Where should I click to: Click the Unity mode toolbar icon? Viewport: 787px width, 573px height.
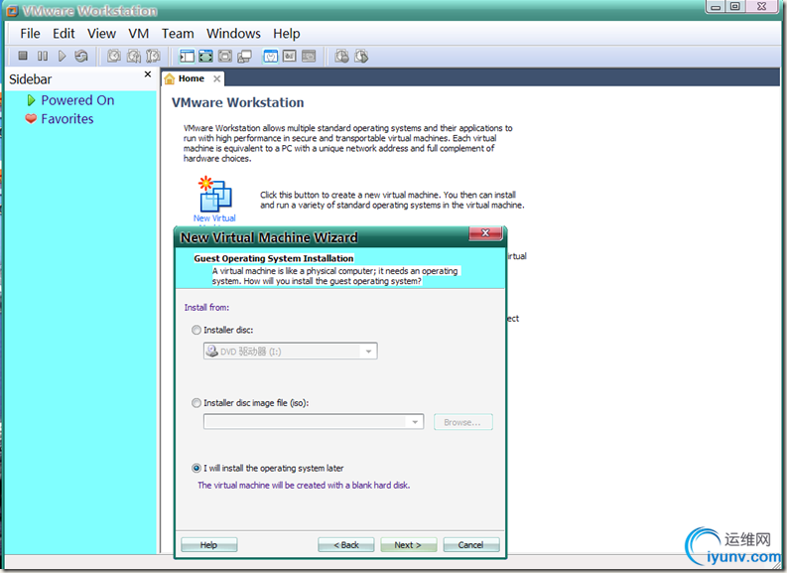point(244,56)
